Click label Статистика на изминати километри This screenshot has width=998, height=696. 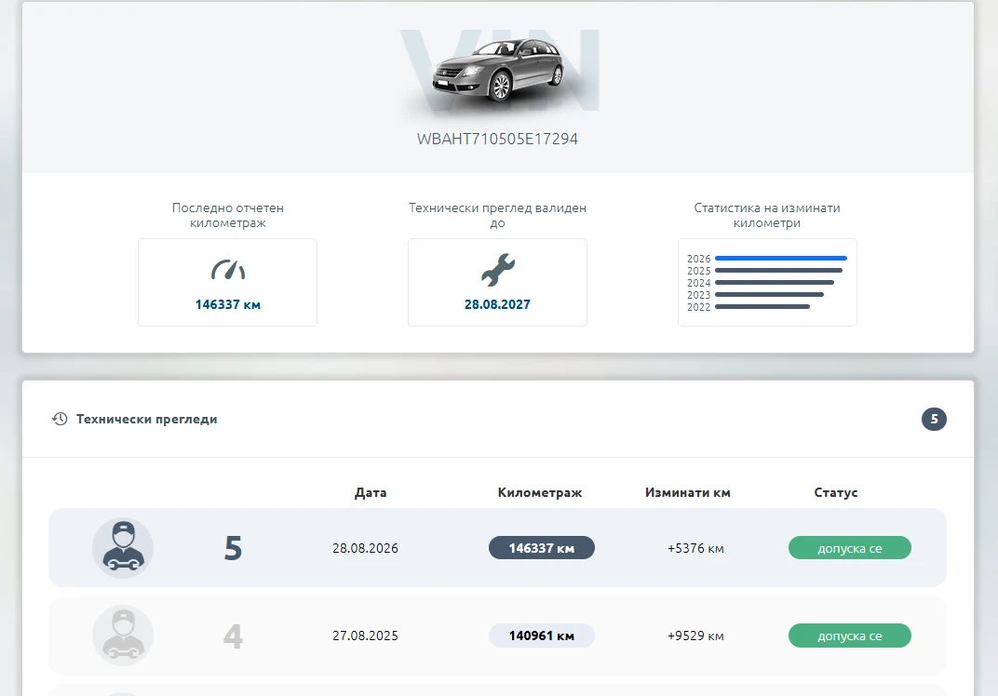(767, 215)
